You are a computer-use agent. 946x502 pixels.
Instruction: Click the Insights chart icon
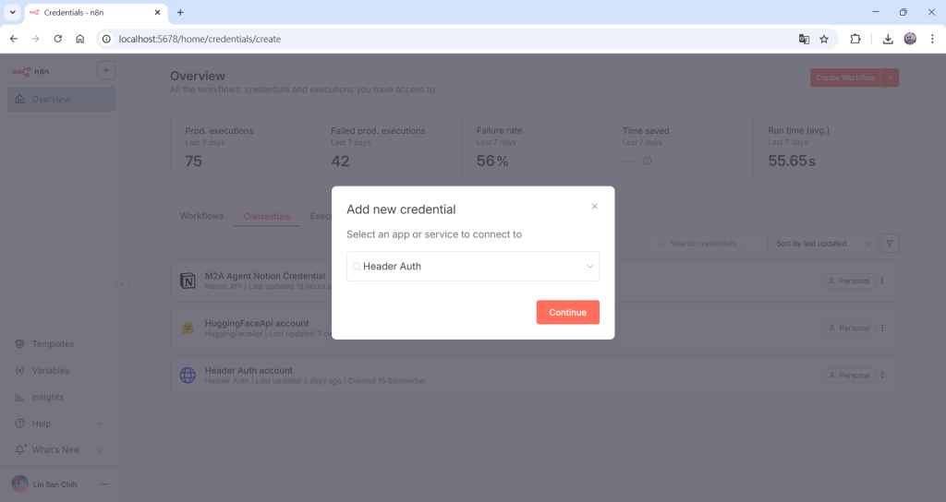click(19, 397)
